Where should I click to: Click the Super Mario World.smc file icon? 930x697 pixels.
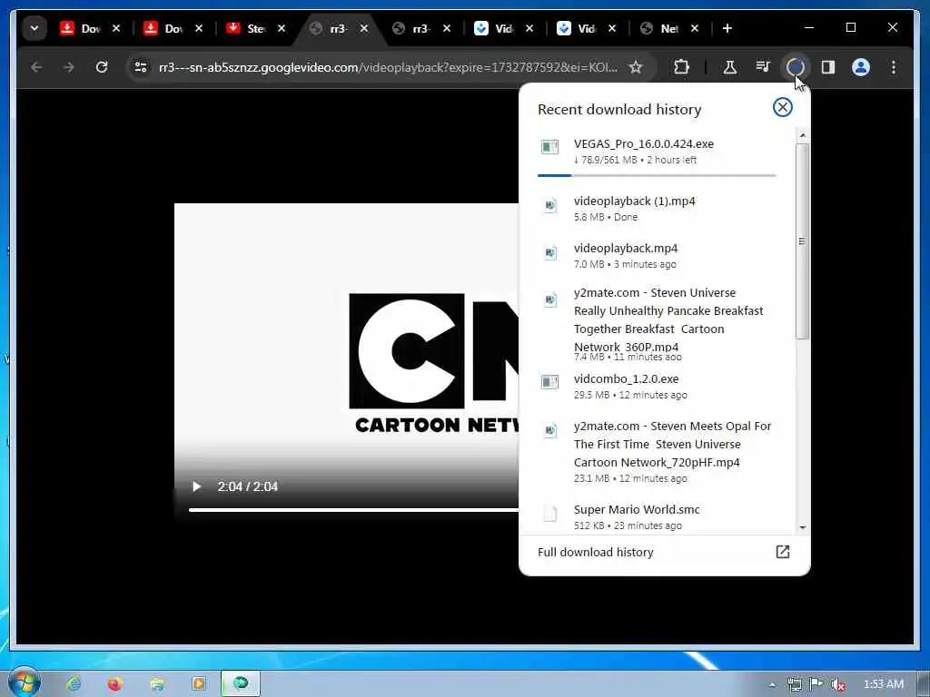point(549,514)
